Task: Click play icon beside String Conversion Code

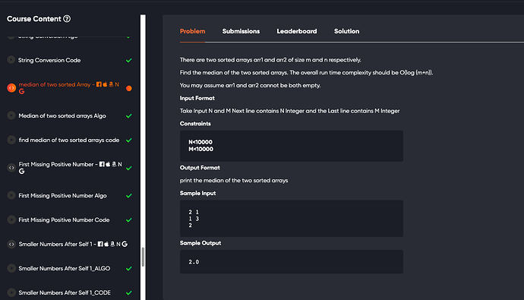Action: point(11,60)
